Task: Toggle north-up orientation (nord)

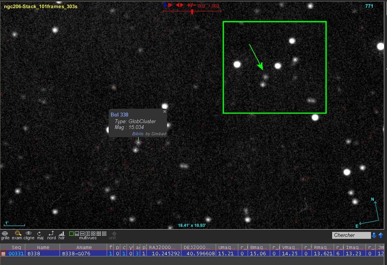Action: [x=51, y=233]
